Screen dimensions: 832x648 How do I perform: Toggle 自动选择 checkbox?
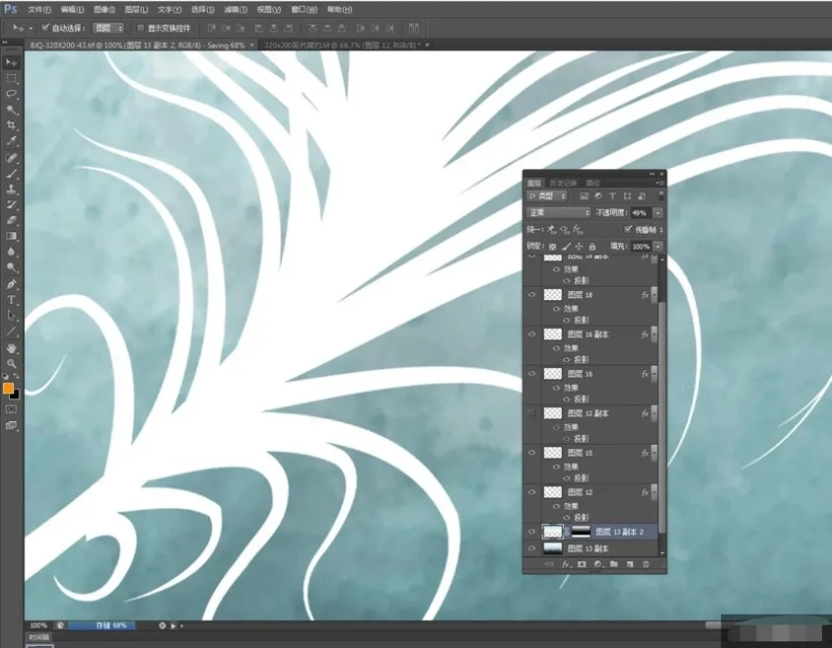tap(45, 27)
